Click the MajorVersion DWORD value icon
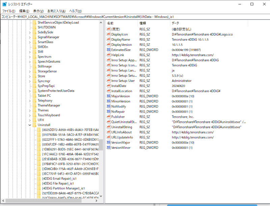This screenshot has height=206, width=270. (x=108, y=96)
